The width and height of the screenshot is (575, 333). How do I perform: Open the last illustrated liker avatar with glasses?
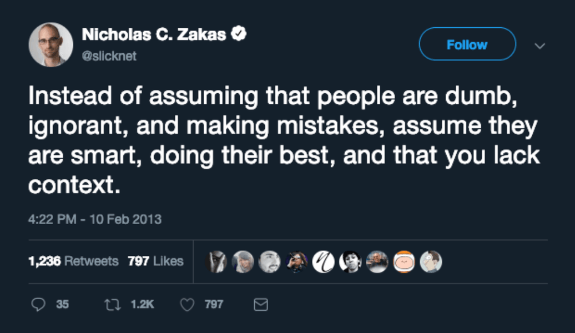click(x=431, y=261)
